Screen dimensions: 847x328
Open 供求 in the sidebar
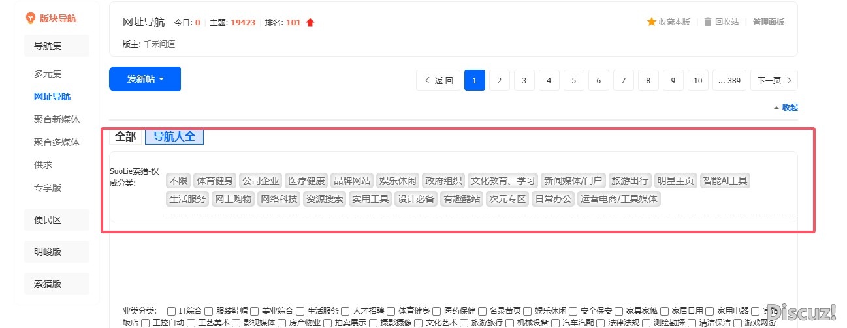pyautogui.click(x=43, y=165)
